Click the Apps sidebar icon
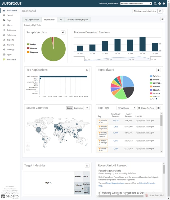 4,55
